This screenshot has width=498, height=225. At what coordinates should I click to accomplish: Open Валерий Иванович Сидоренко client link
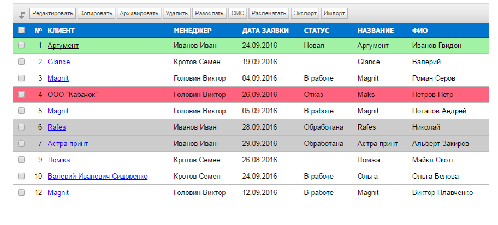pos(98,176)
